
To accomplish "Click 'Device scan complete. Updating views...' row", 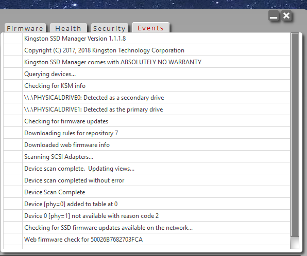I will pos(147,169).
